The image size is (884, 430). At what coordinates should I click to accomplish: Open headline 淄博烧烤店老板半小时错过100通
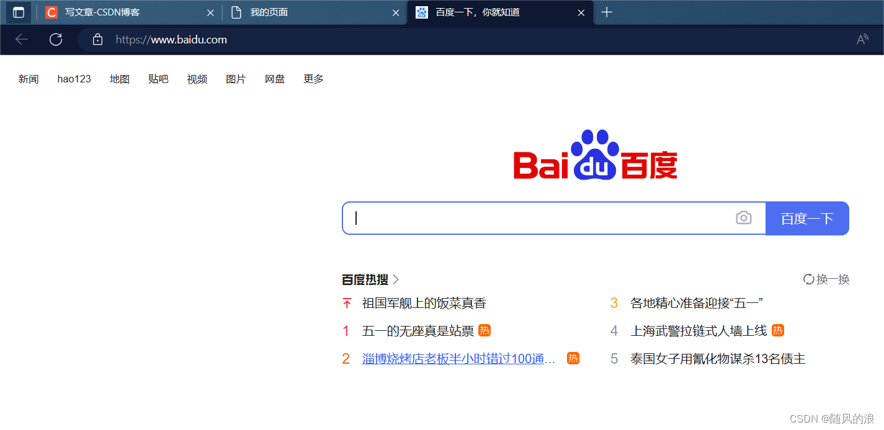(459, 358)
